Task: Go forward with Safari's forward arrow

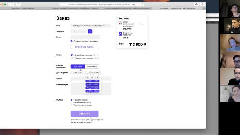Action: [x=13, y=4]
